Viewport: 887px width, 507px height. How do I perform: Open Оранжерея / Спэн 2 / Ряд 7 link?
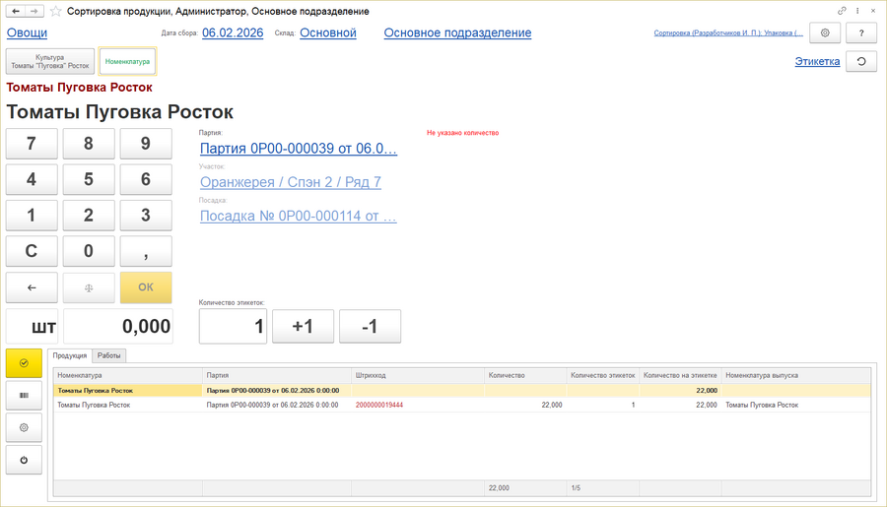[x=291, y=182]
